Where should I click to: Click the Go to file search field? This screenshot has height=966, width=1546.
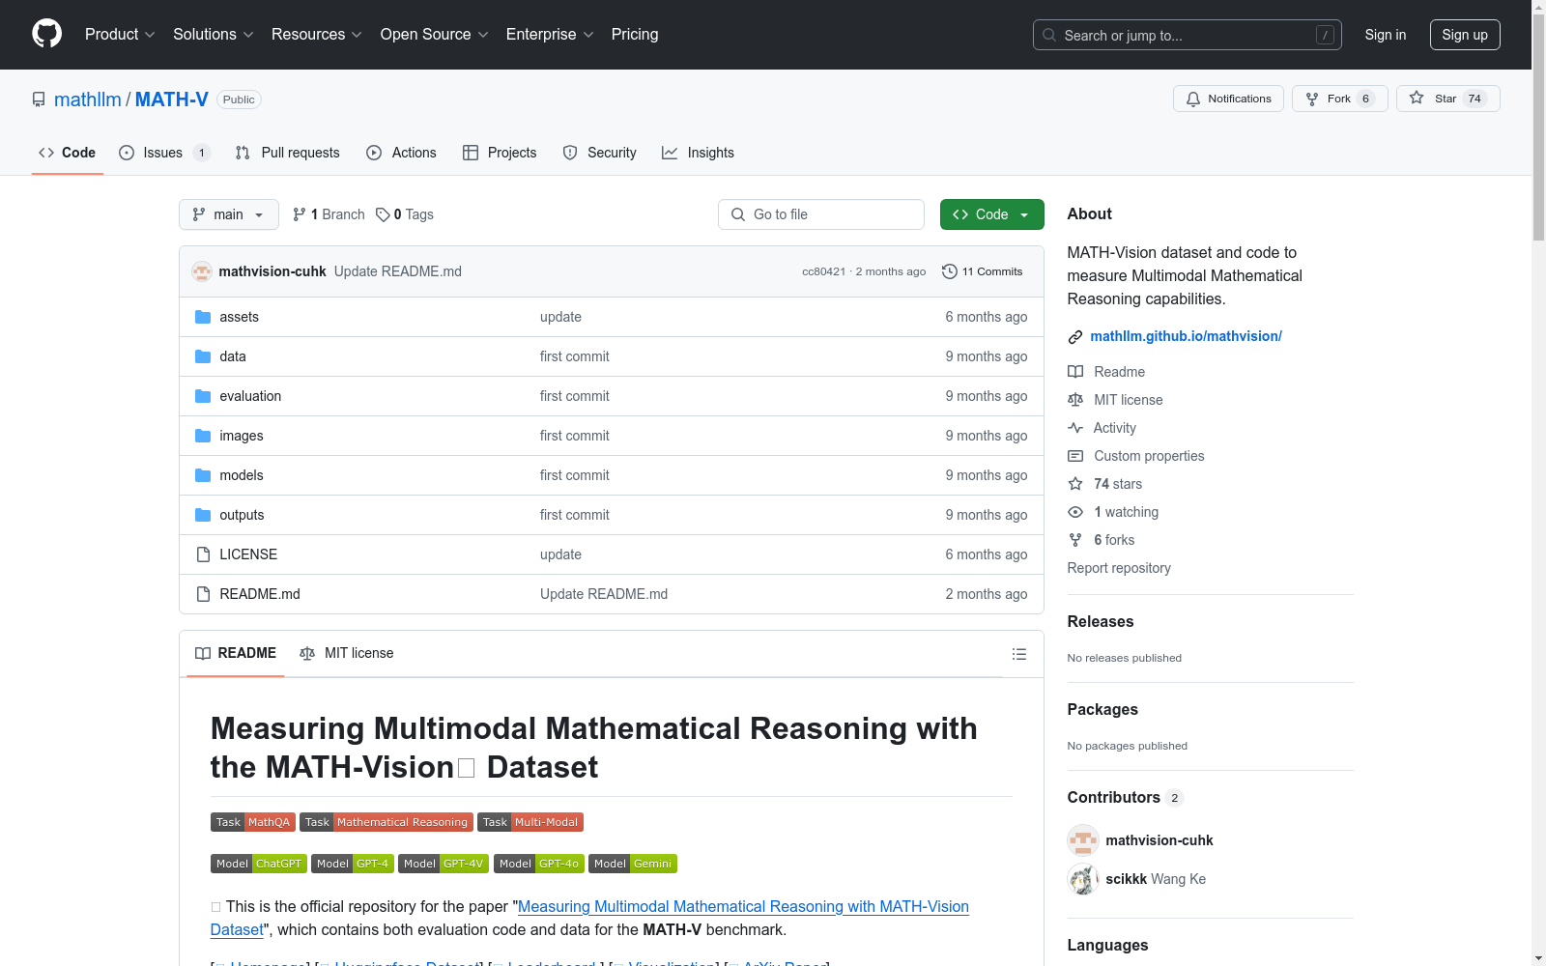click(821, 214)
